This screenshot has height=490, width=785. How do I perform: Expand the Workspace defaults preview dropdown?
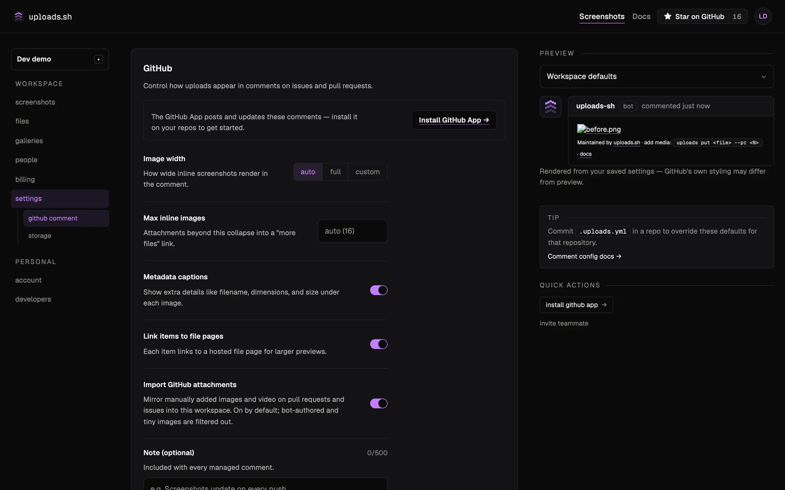656,76
